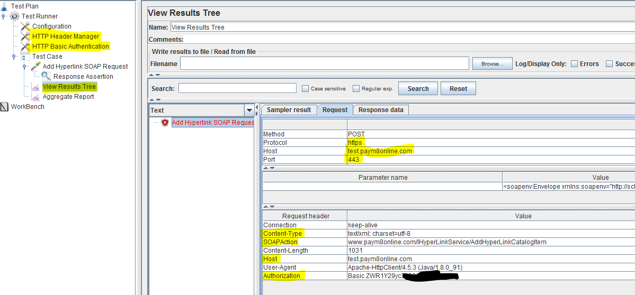
Task: Click the View Results Tree graph icon
Action: click(x=35, y=87)
